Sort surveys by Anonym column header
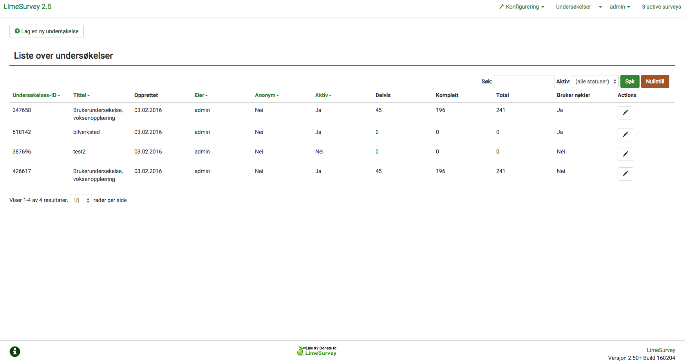 point(267,95)
